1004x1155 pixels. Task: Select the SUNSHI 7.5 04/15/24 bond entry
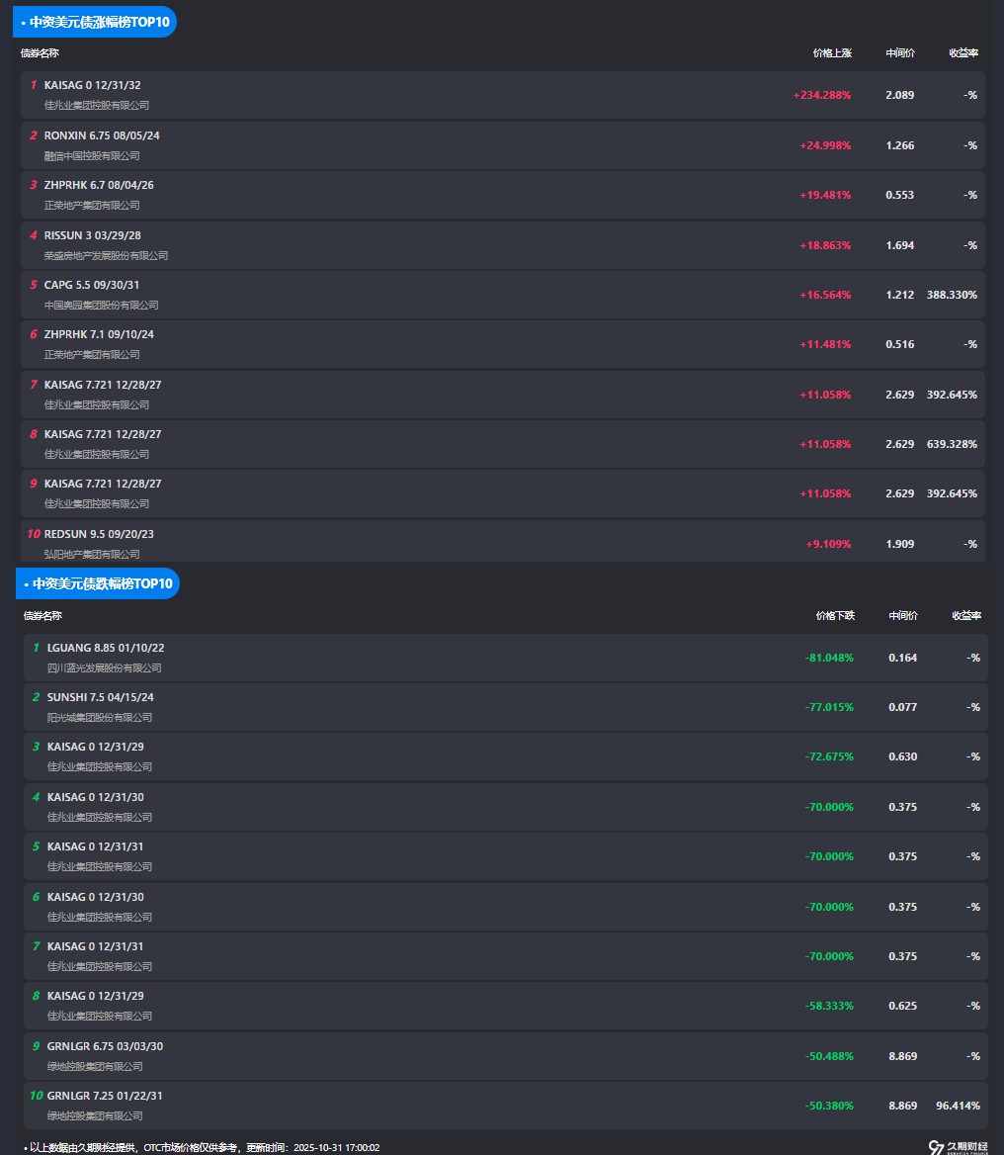[x=101, y=697]
